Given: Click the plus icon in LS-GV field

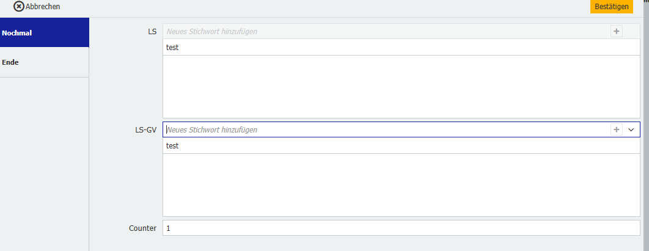Looking at the screenshot, I should 616,129.
